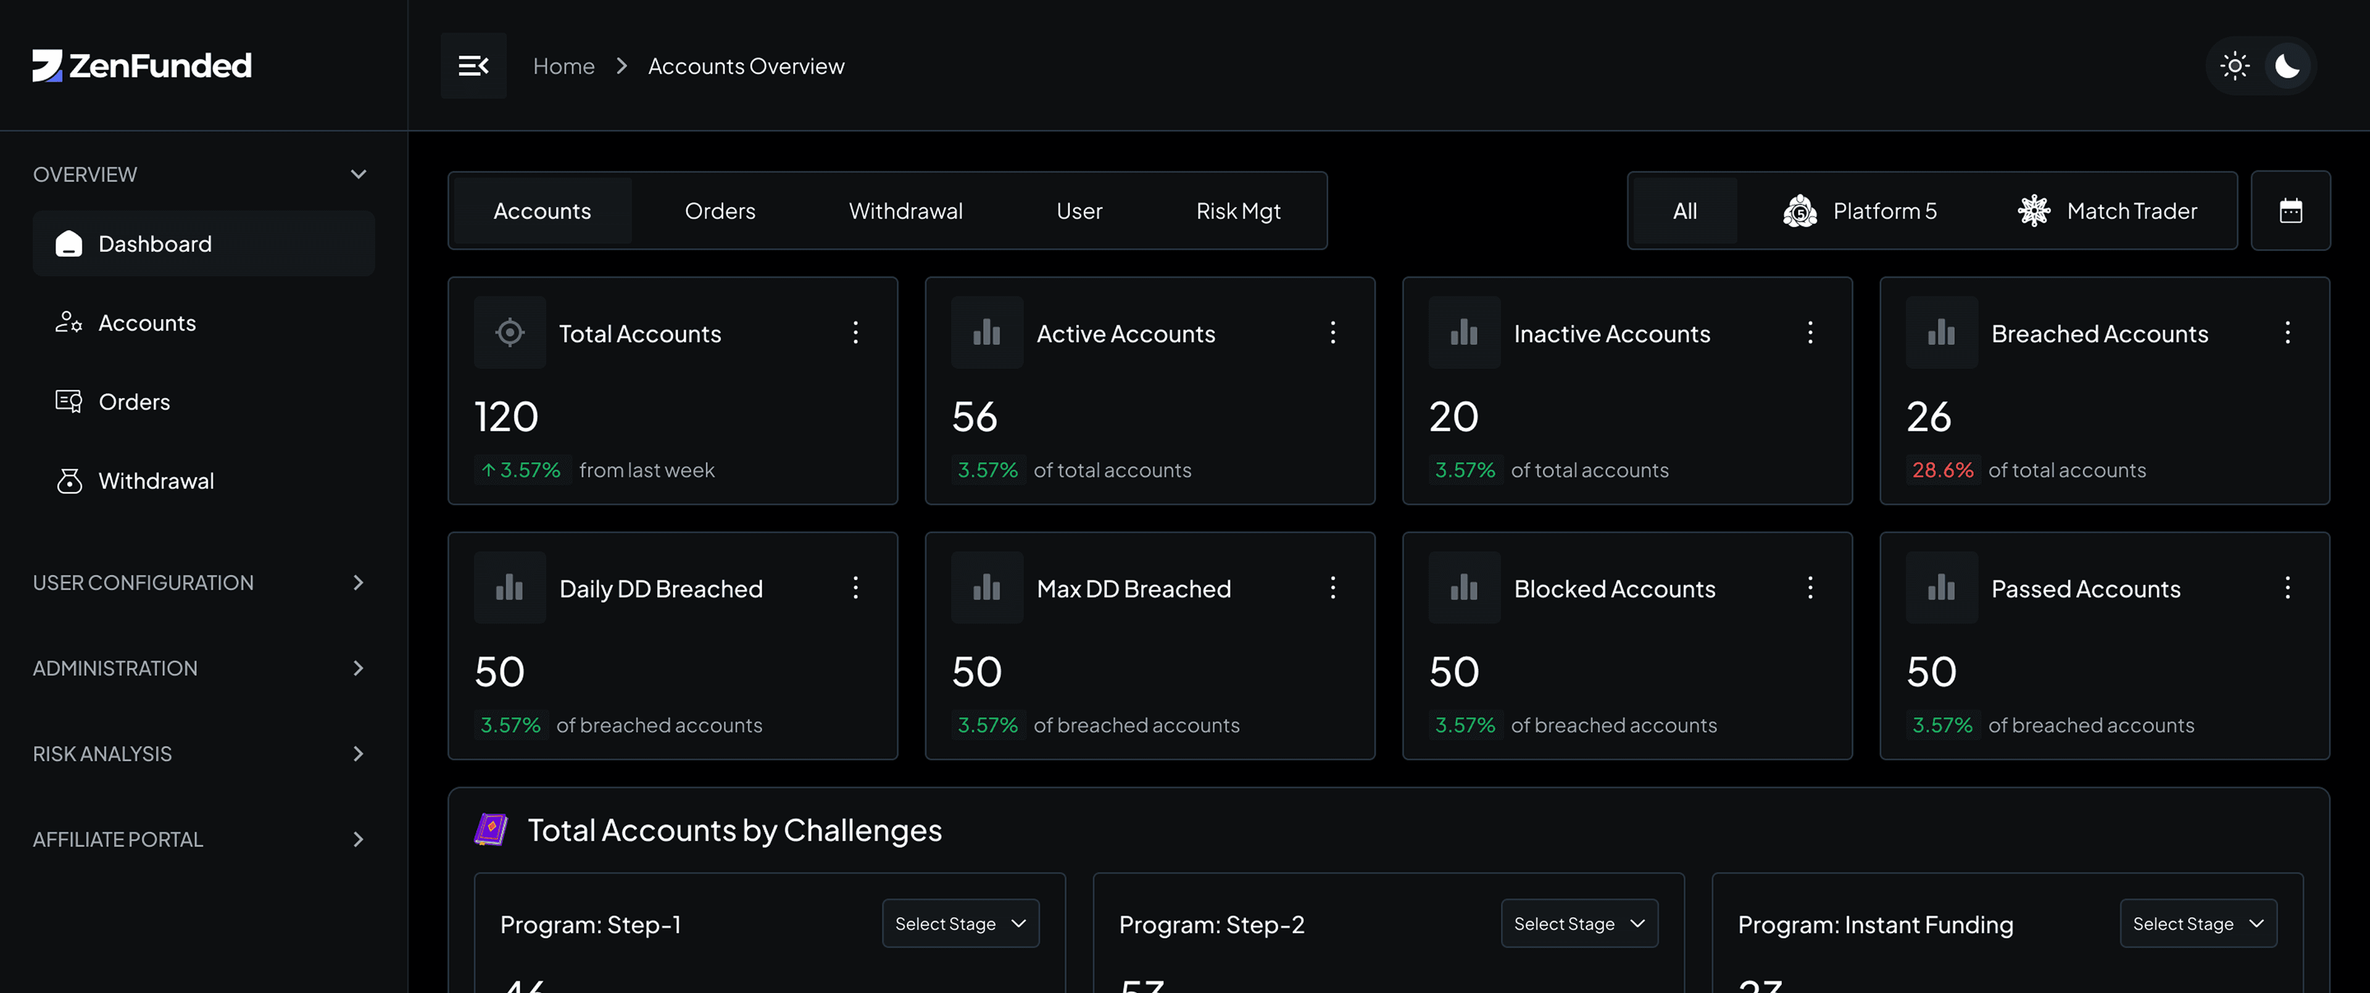This screenshot has height=993, width=2370.
Task: Click the Platform 5 logo icon
Action: pos(1800,210)
